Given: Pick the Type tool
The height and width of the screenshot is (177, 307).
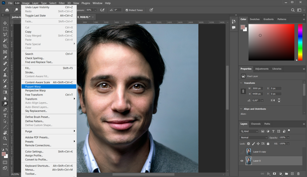Looking at the screenshot, I should (5, 115).
